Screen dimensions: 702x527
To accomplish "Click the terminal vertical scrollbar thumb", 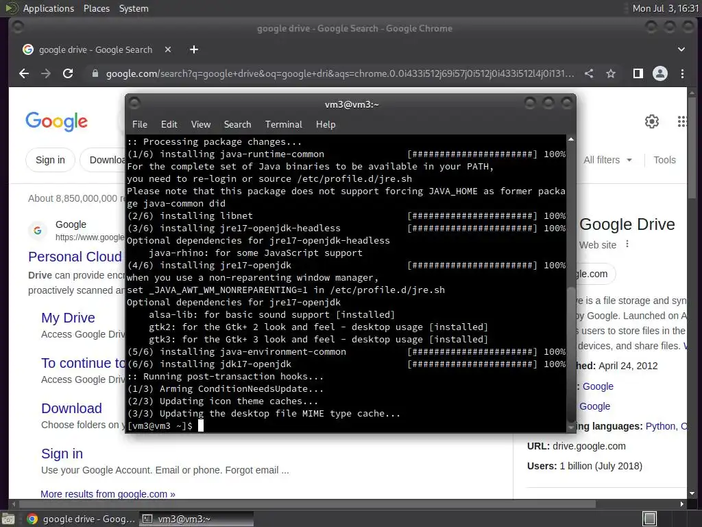I will coord(571,354).
